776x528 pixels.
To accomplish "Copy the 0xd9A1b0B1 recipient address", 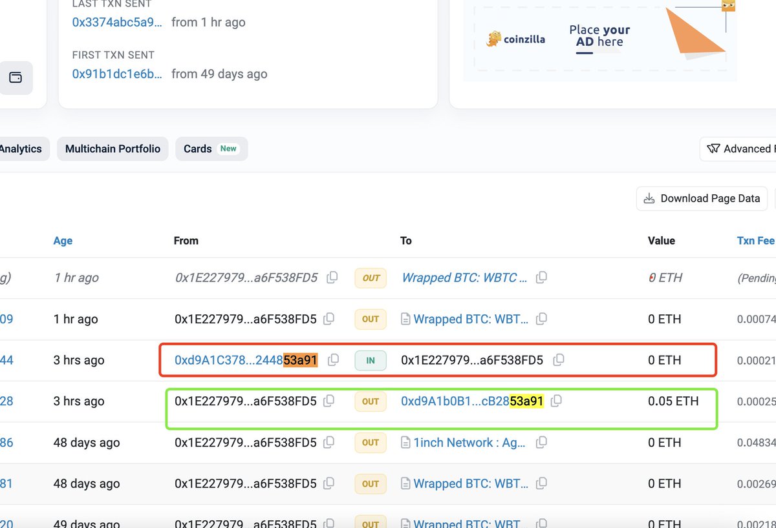I will (x=556, y=401).
